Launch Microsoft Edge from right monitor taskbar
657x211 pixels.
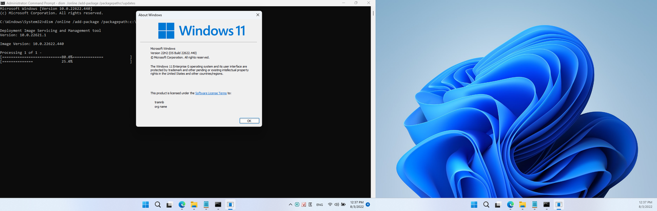510,204
